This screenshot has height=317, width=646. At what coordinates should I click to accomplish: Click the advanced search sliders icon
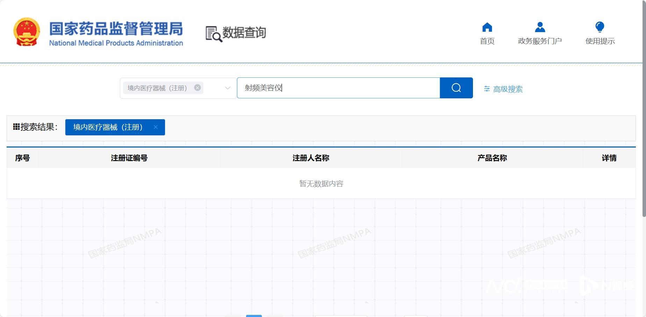point(487,89)
